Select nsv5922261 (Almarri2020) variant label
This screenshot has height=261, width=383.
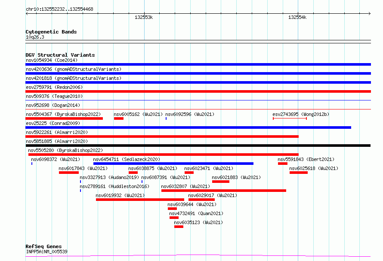57,132
